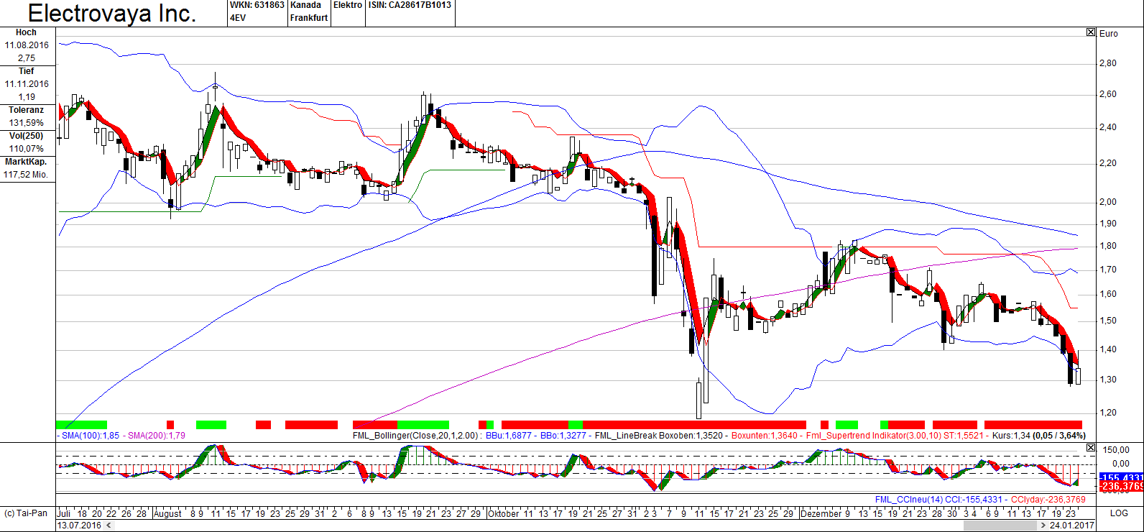Toggle the LOG scale button

[1119, 513]
